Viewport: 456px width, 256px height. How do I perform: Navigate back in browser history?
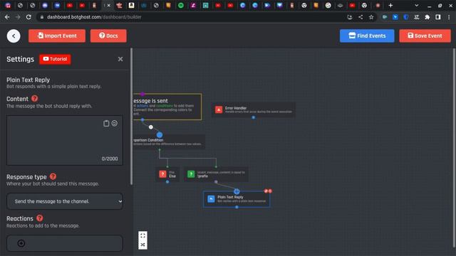[7, 17]
